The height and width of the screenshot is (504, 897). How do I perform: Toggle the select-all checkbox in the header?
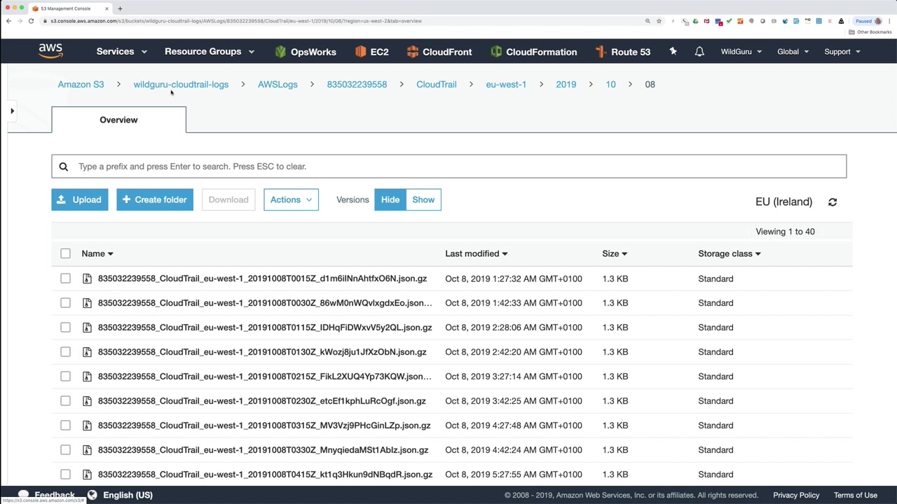click(x=65, y=253)
